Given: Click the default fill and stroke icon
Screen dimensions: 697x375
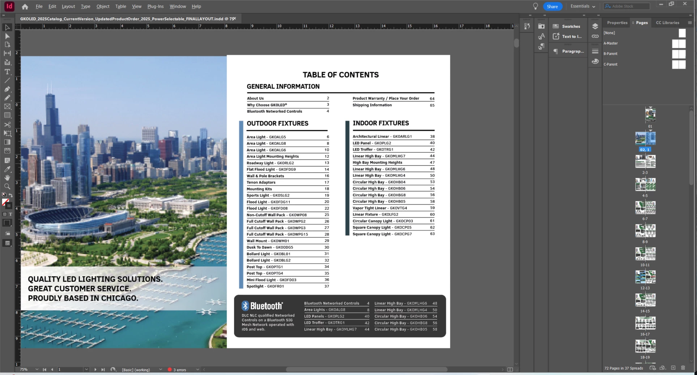Looking at the screenshot, I should click(x=4, y=195).
